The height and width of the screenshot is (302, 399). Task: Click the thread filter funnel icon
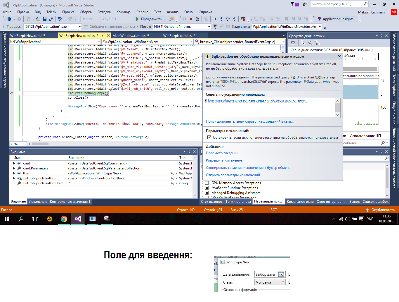coord(215,27)
